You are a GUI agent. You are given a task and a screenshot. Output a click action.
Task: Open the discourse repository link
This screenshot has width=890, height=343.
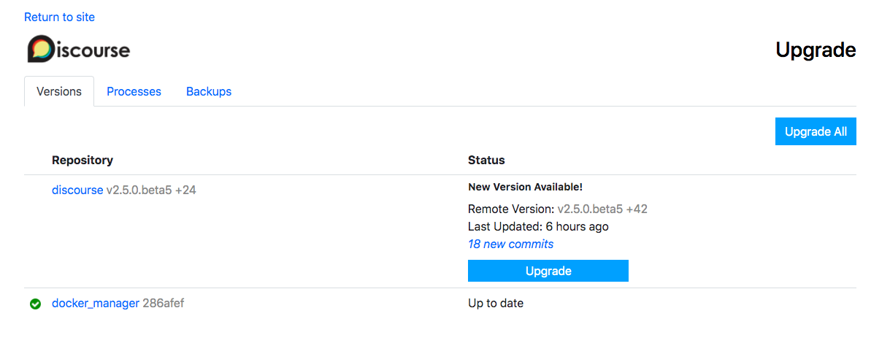point(77,190)
